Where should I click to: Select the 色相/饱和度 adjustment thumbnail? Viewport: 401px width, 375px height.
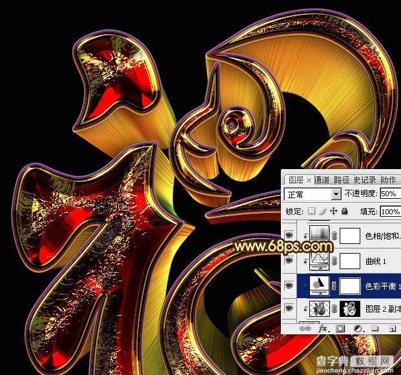(320, 233)
